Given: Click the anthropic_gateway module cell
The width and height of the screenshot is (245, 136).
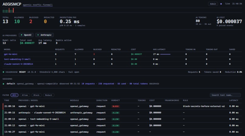Looking at the screenshot, I should click(x=81, y=113).
